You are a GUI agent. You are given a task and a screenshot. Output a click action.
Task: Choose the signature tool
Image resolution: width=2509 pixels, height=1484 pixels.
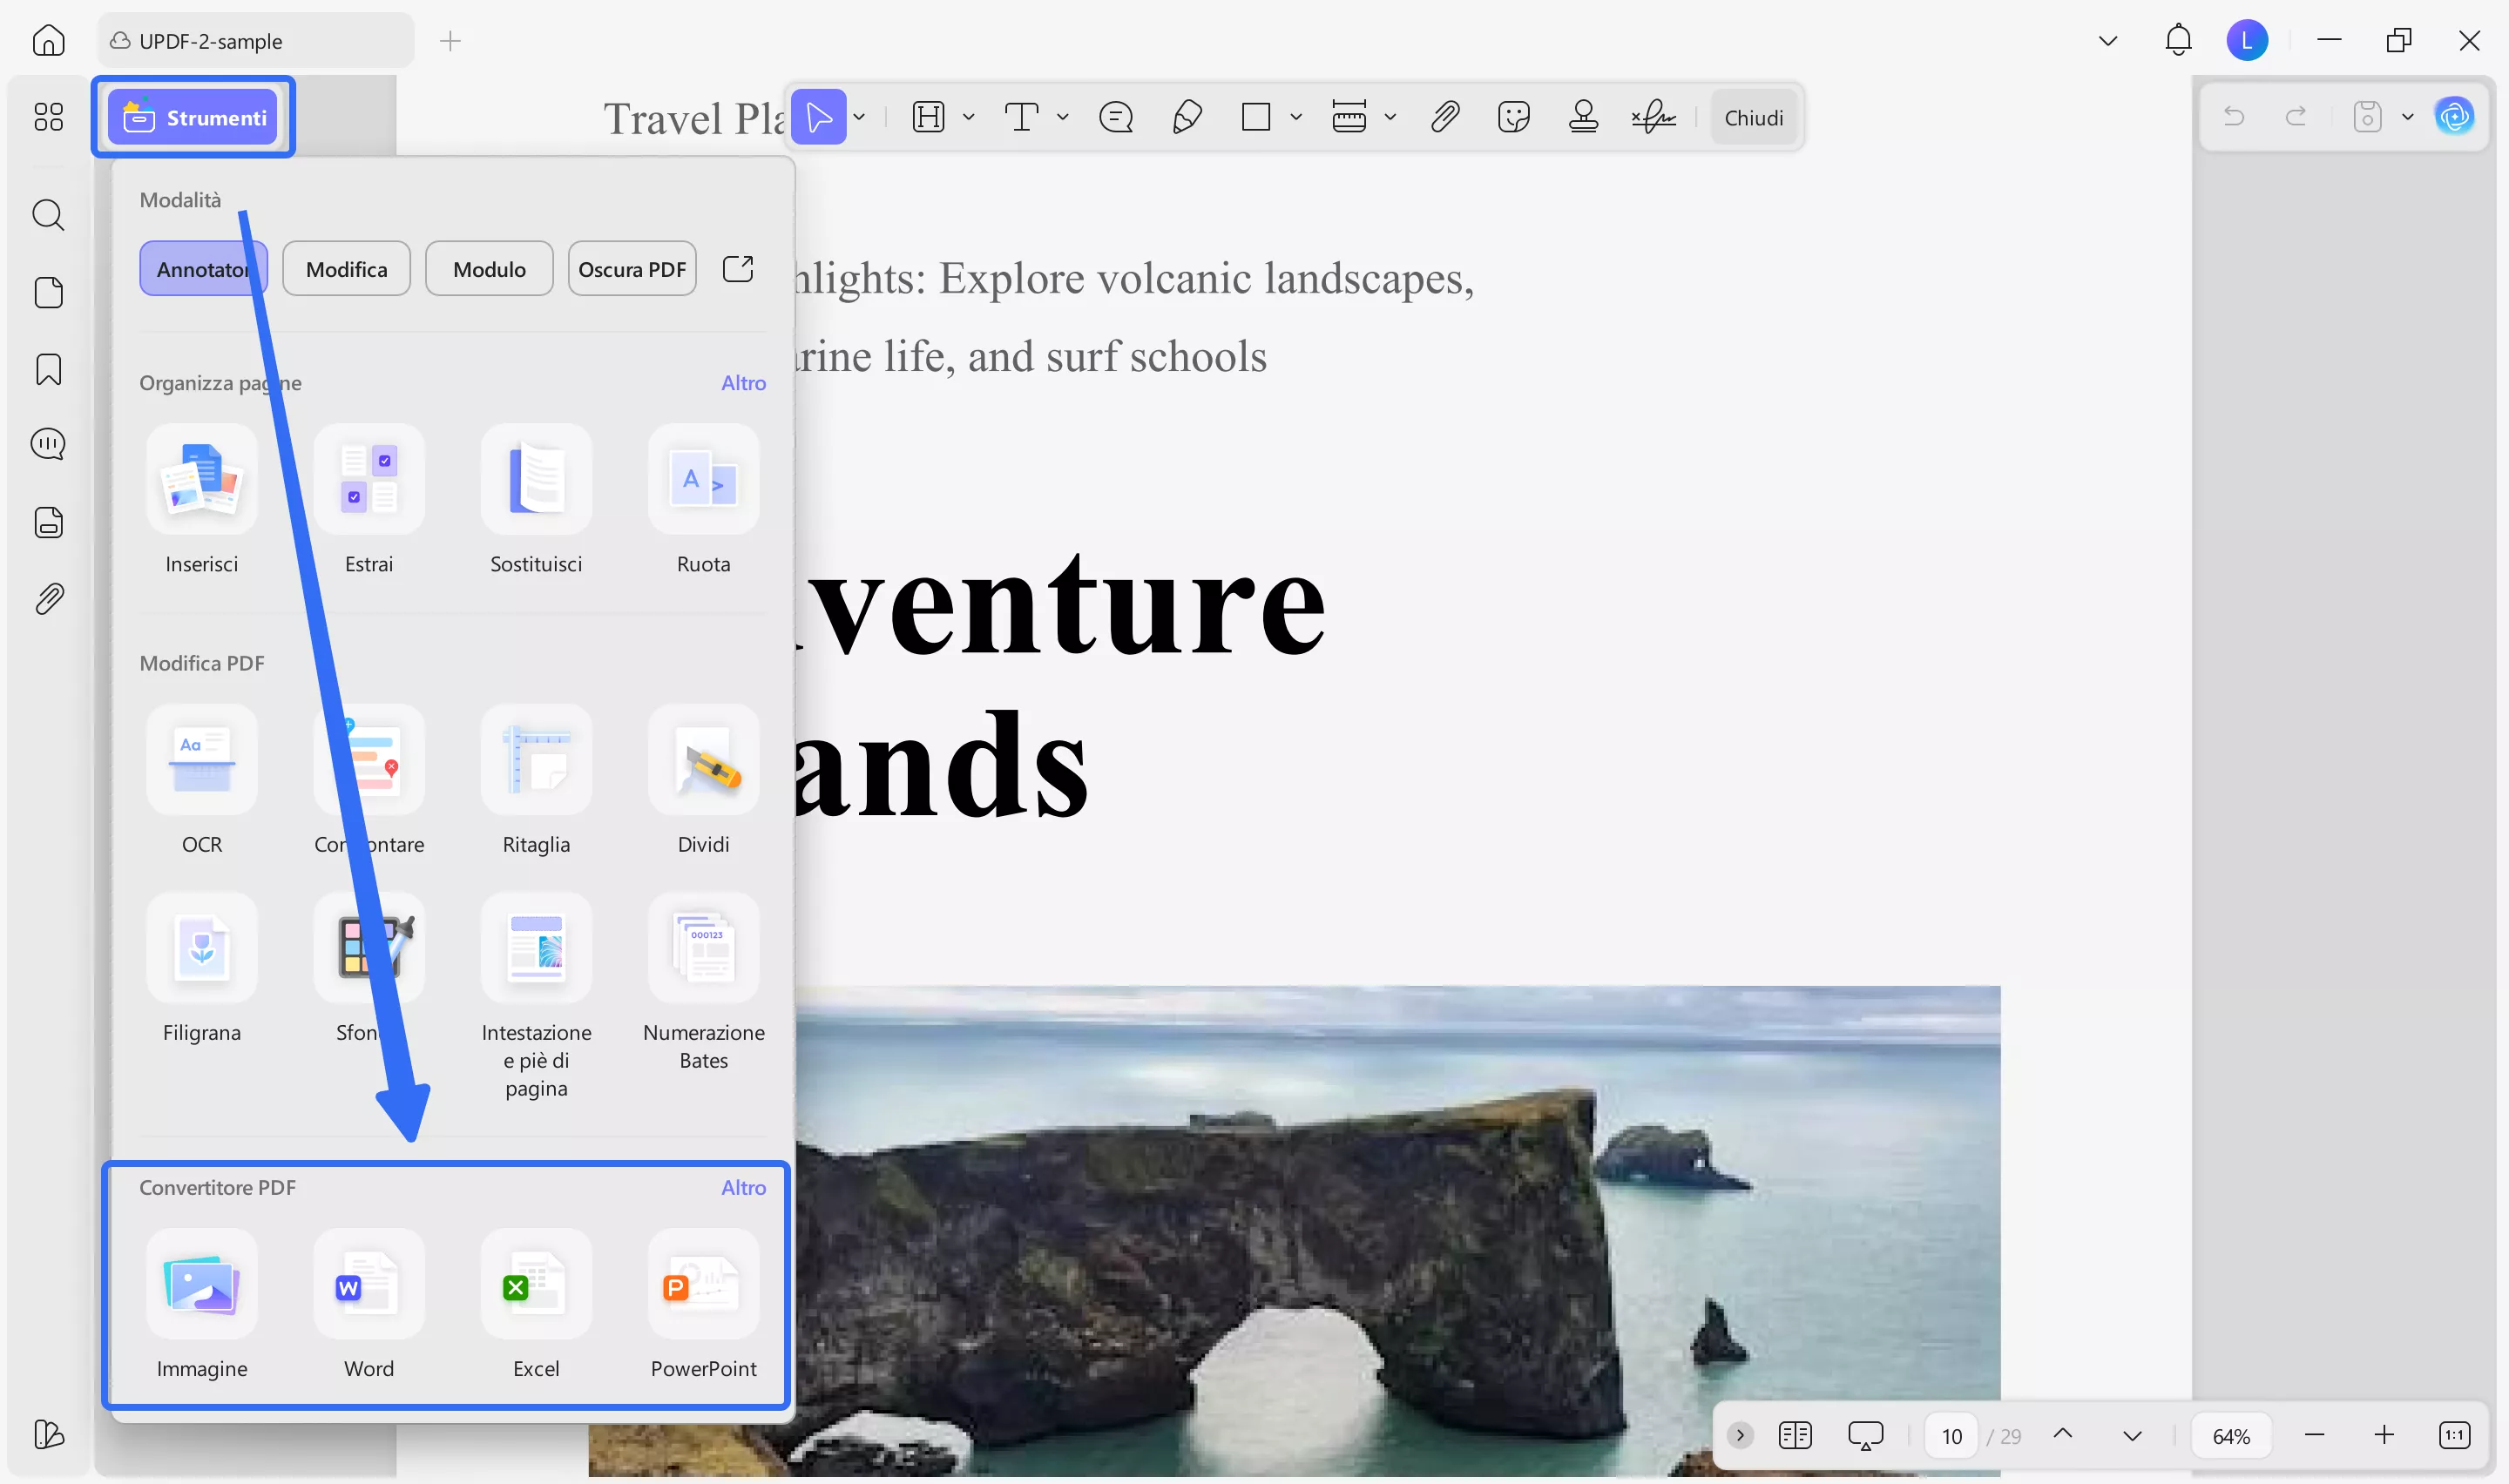pyautogui.click(x=1652, y=117)
